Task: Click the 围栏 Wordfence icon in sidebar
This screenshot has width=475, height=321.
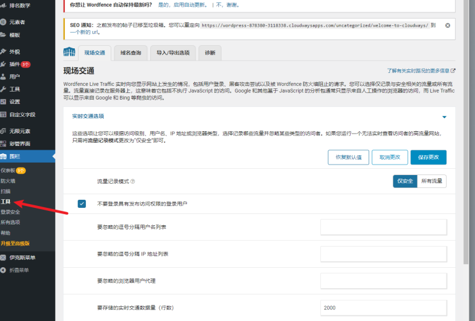Action: coord(3,156)
